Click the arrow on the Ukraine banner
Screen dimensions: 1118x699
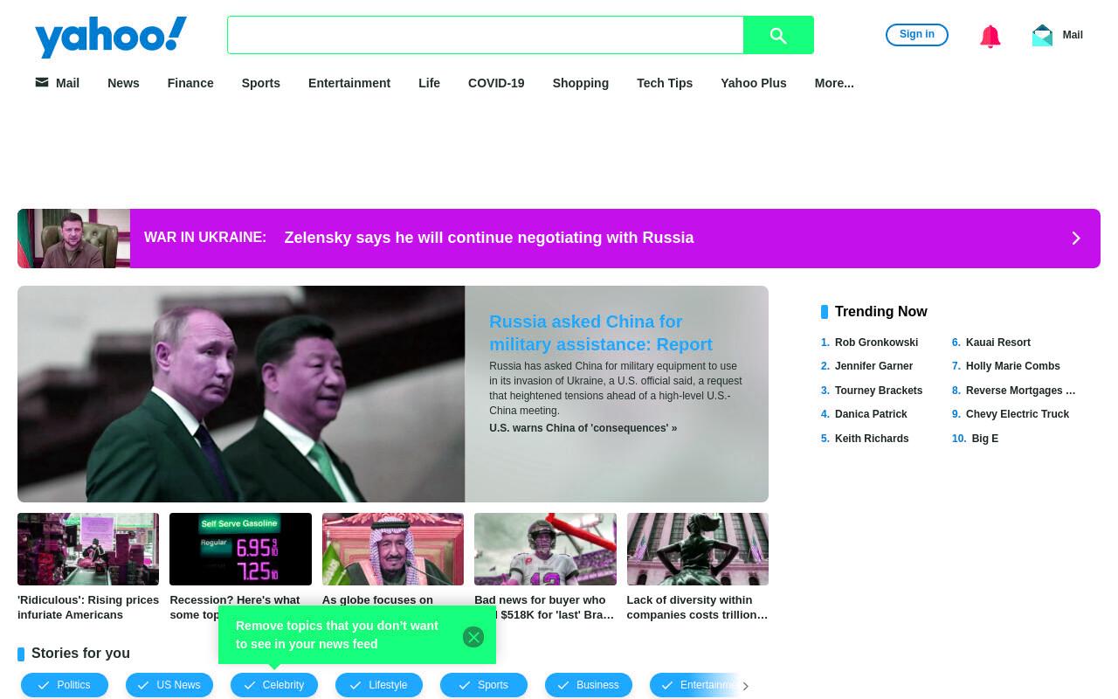click(1076, 239)
